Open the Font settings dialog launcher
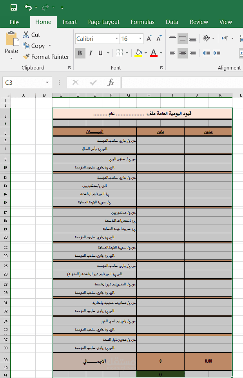The image size is (243, 378). pyautogui.click(x=162, y=68)
